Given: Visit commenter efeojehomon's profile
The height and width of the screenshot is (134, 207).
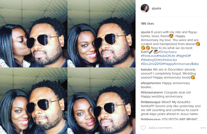Looking at the screenshot, I should [151, 83].
